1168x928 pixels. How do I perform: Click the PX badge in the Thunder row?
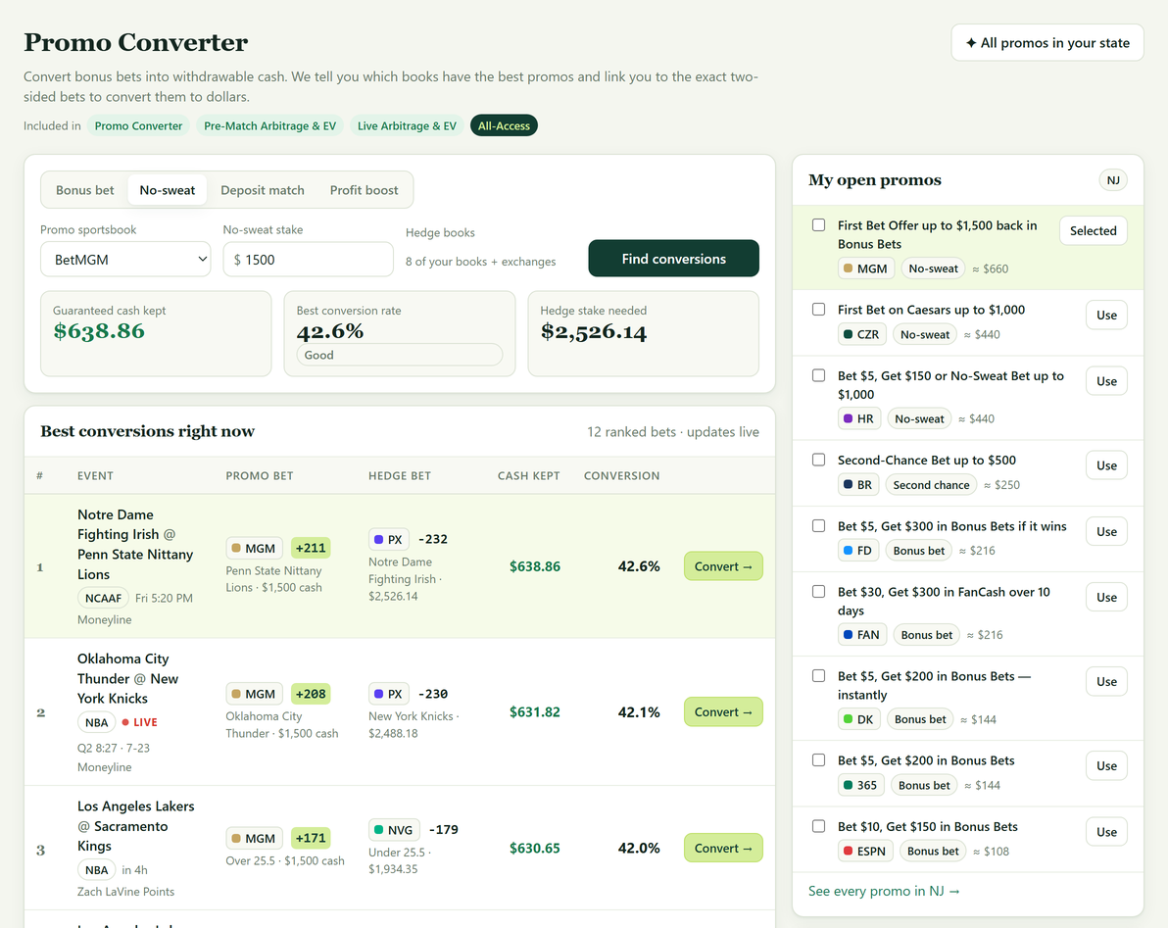tap(389, 694)
